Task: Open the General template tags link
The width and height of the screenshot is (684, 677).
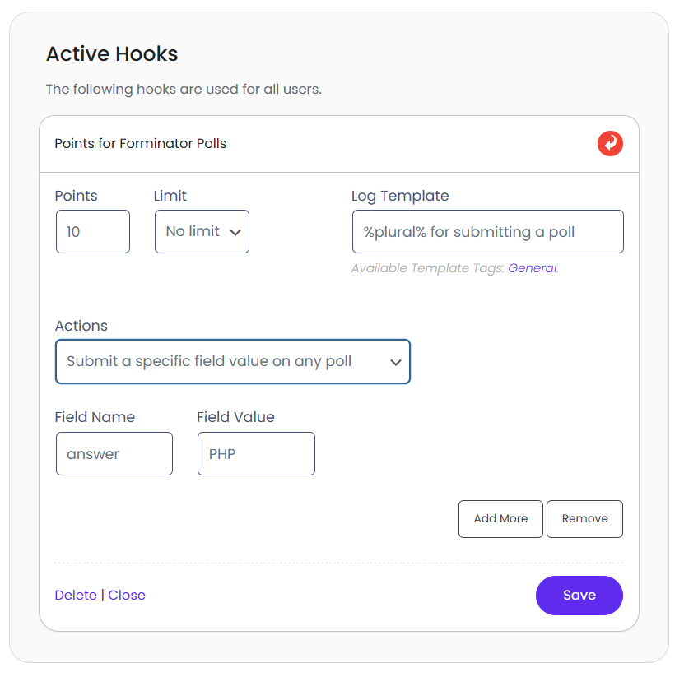Action: click(532, 268)
